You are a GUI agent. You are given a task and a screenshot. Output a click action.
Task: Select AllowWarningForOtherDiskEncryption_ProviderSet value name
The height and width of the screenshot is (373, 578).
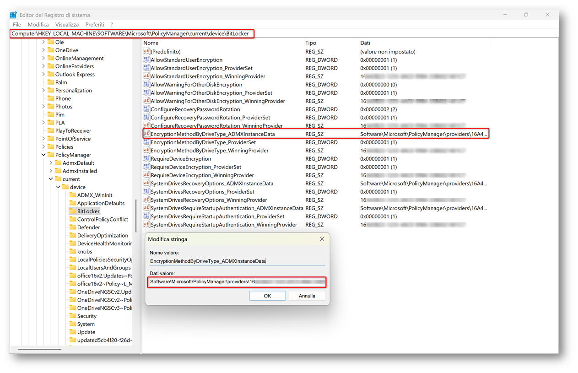coord(211,93)
